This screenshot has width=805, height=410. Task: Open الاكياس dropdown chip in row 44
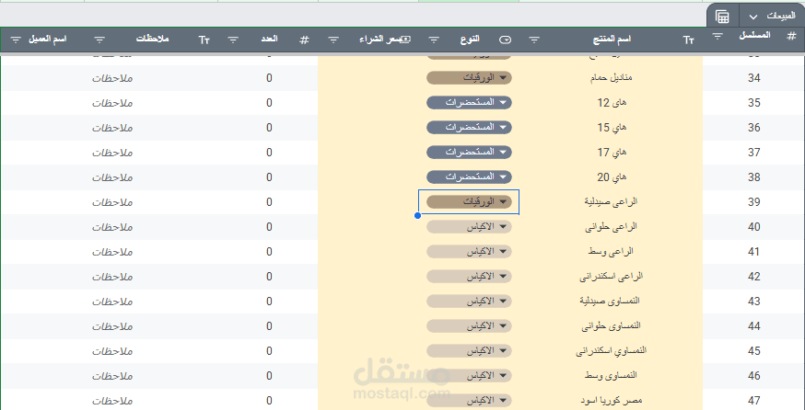tap(469, 326)
